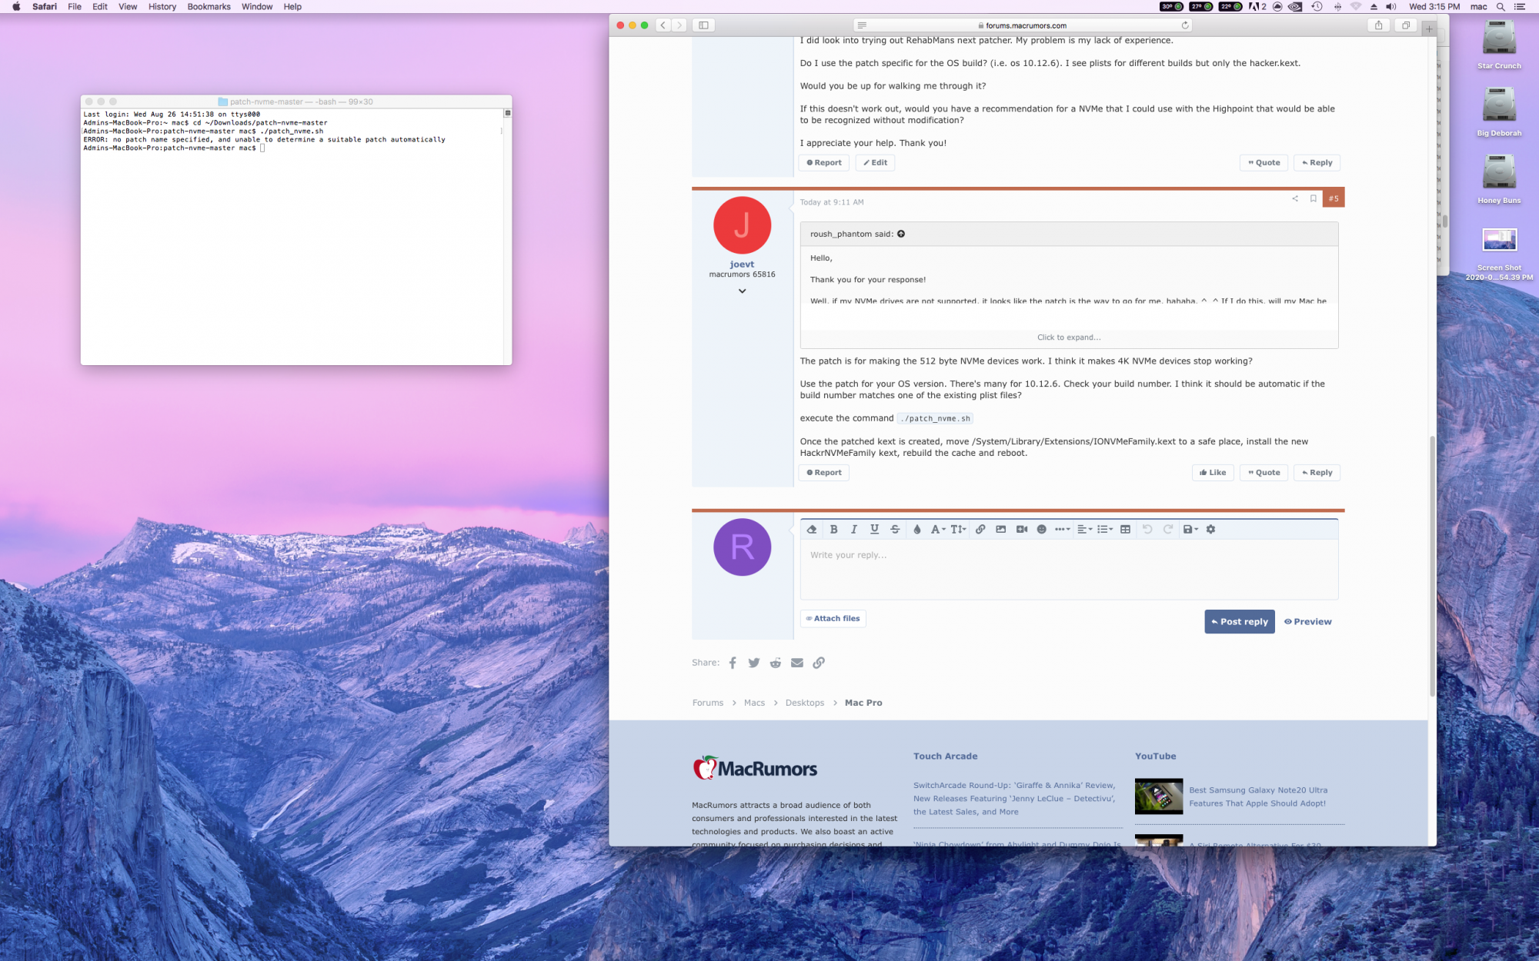Click the redo icon in editor
The image size is (1539, 961).
pos(1168,529)
